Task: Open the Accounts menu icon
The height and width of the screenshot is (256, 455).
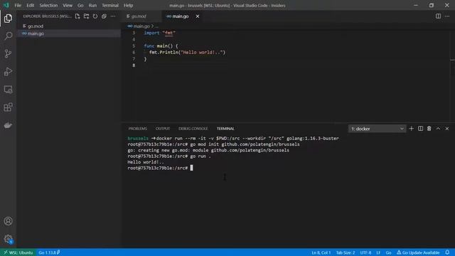Action: tap(8, 221)
